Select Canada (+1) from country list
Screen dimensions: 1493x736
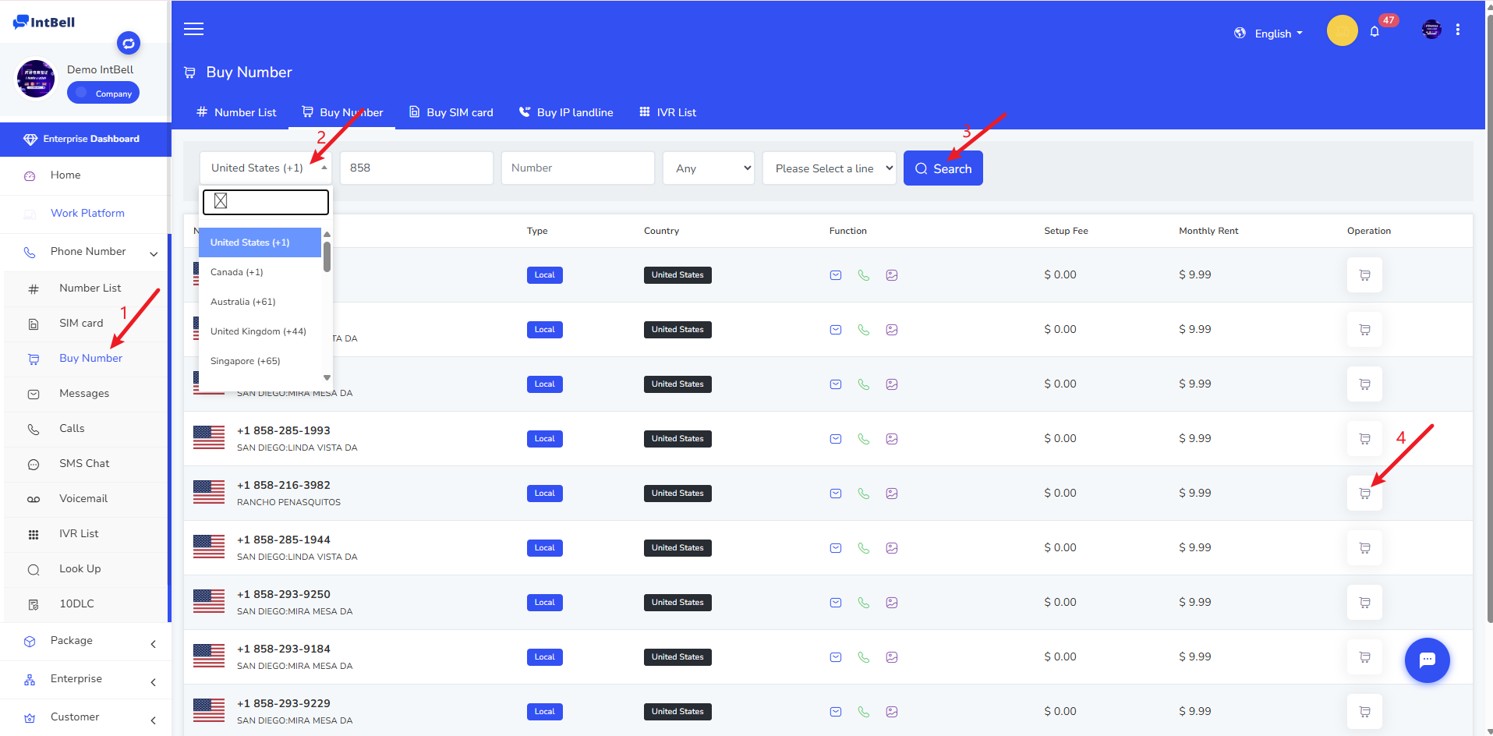coord(237,272)
